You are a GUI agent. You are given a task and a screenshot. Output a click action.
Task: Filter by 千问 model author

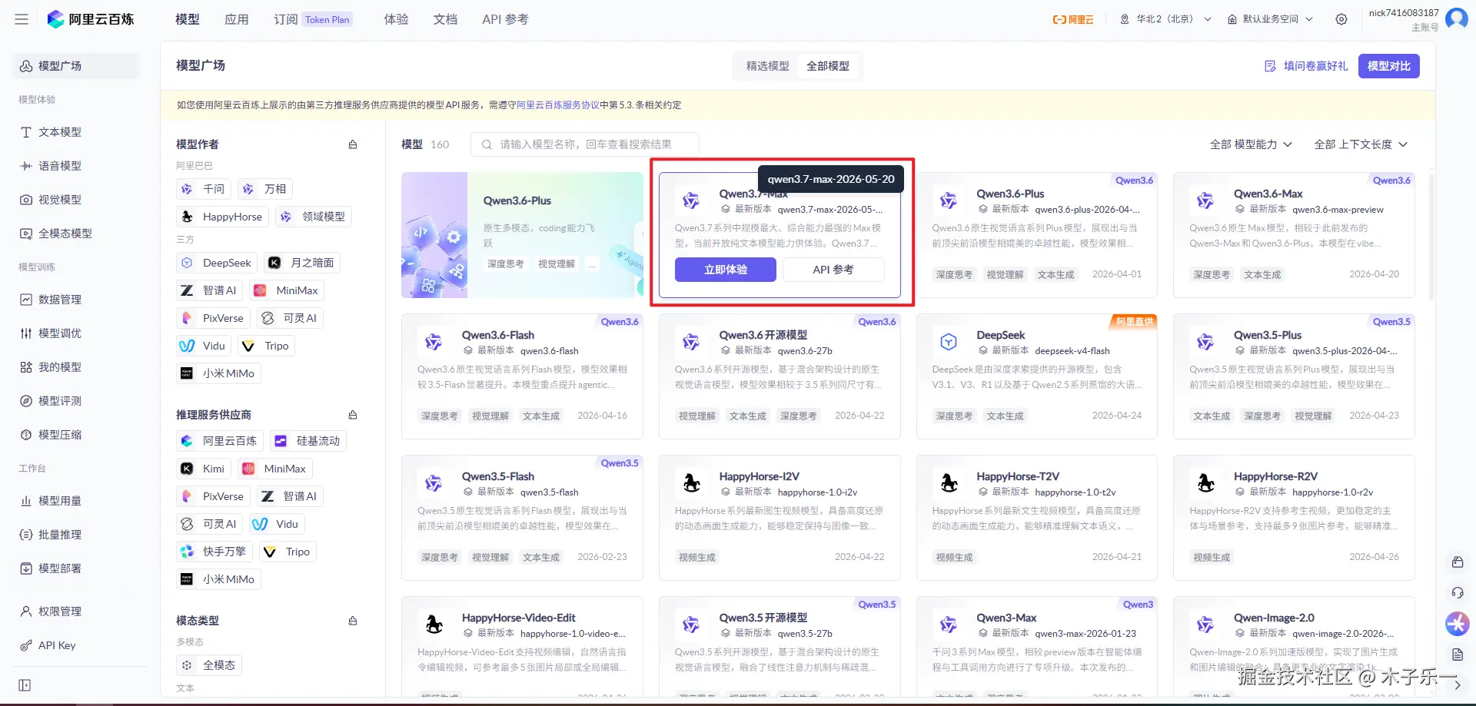pos(204,189)
